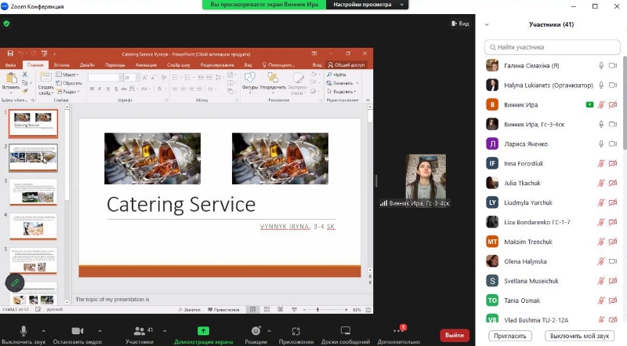This screenshot has width=627, height=346.
Task: Open the font name combo box
Action: tap(106, 78)
